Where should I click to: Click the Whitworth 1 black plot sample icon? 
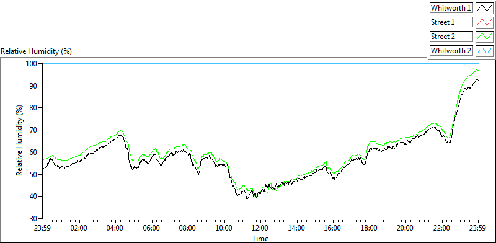pyautogui.click(x=485, y=8)
